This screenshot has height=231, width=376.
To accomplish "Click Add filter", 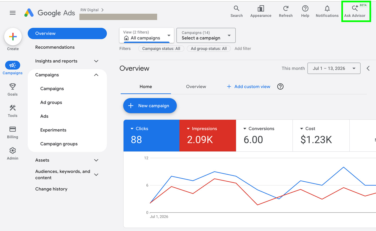I will coord(243,49).
